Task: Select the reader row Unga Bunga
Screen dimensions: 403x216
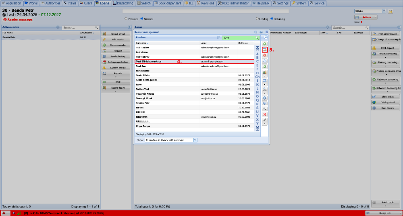Action: [x=195, y=126]
